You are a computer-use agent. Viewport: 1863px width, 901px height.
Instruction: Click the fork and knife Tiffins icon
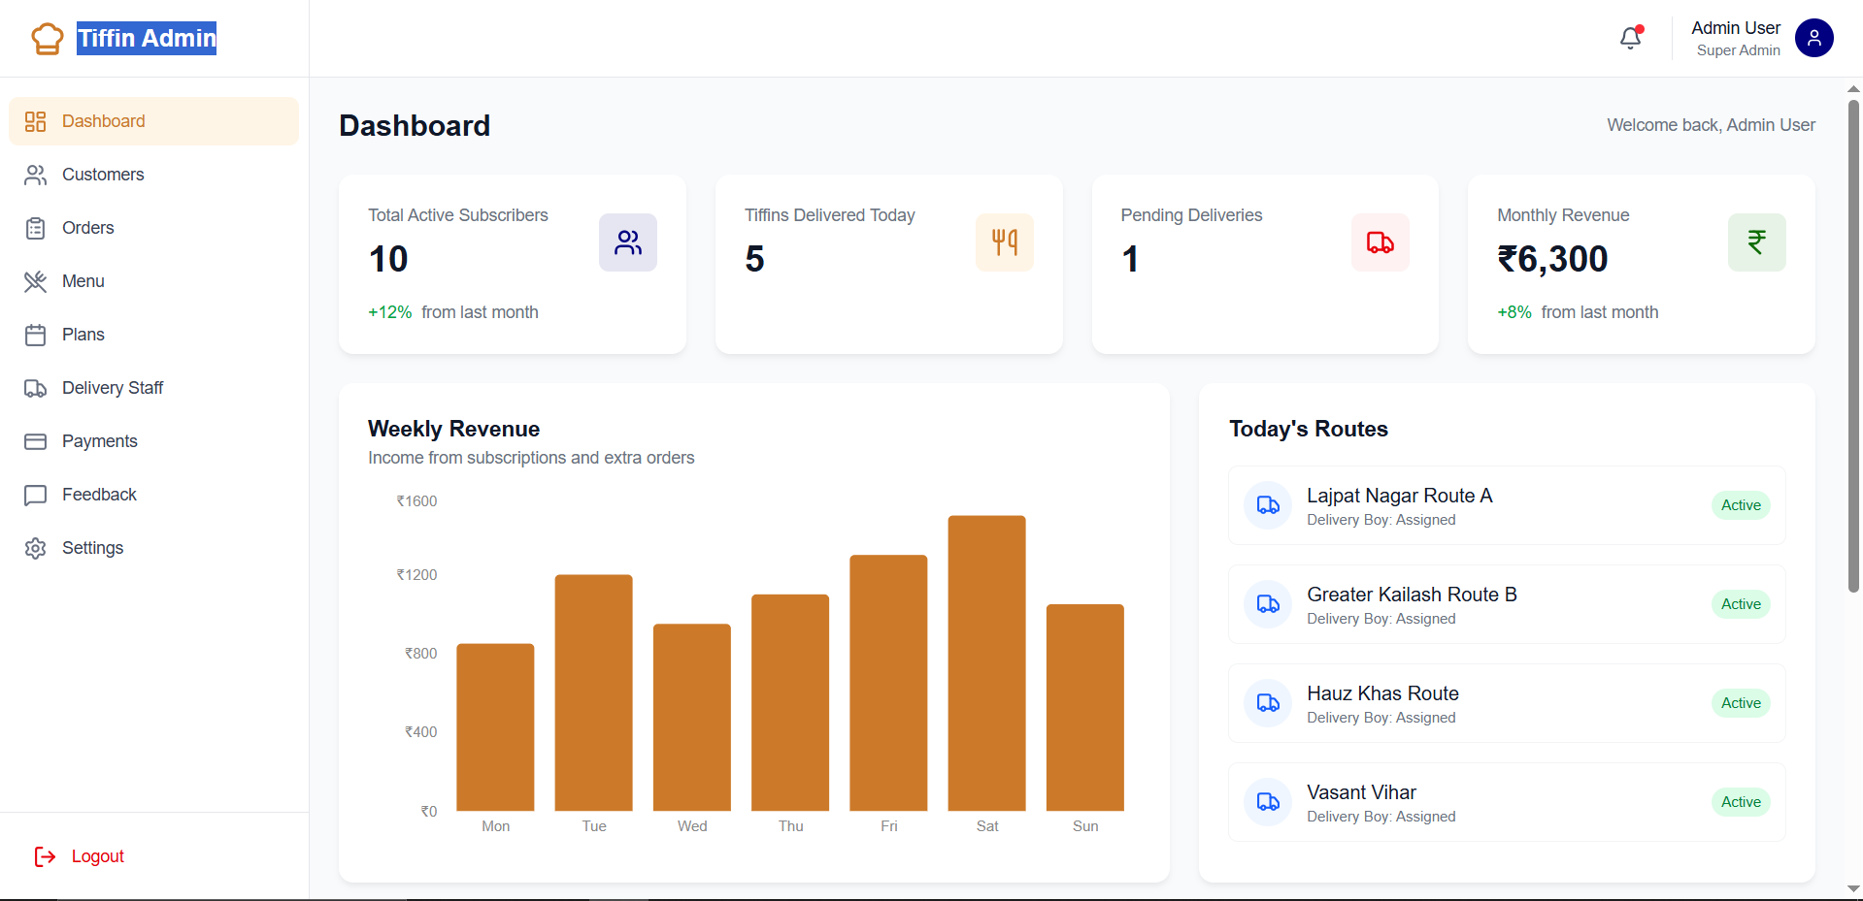click(x=1004, y=242)
